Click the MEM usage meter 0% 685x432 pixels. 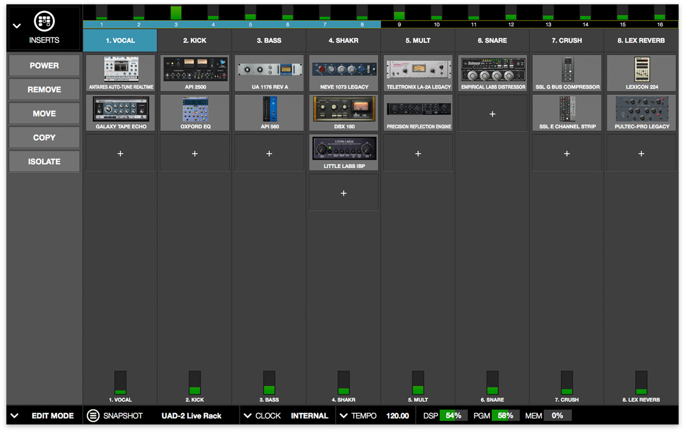(x=557, y=416)
